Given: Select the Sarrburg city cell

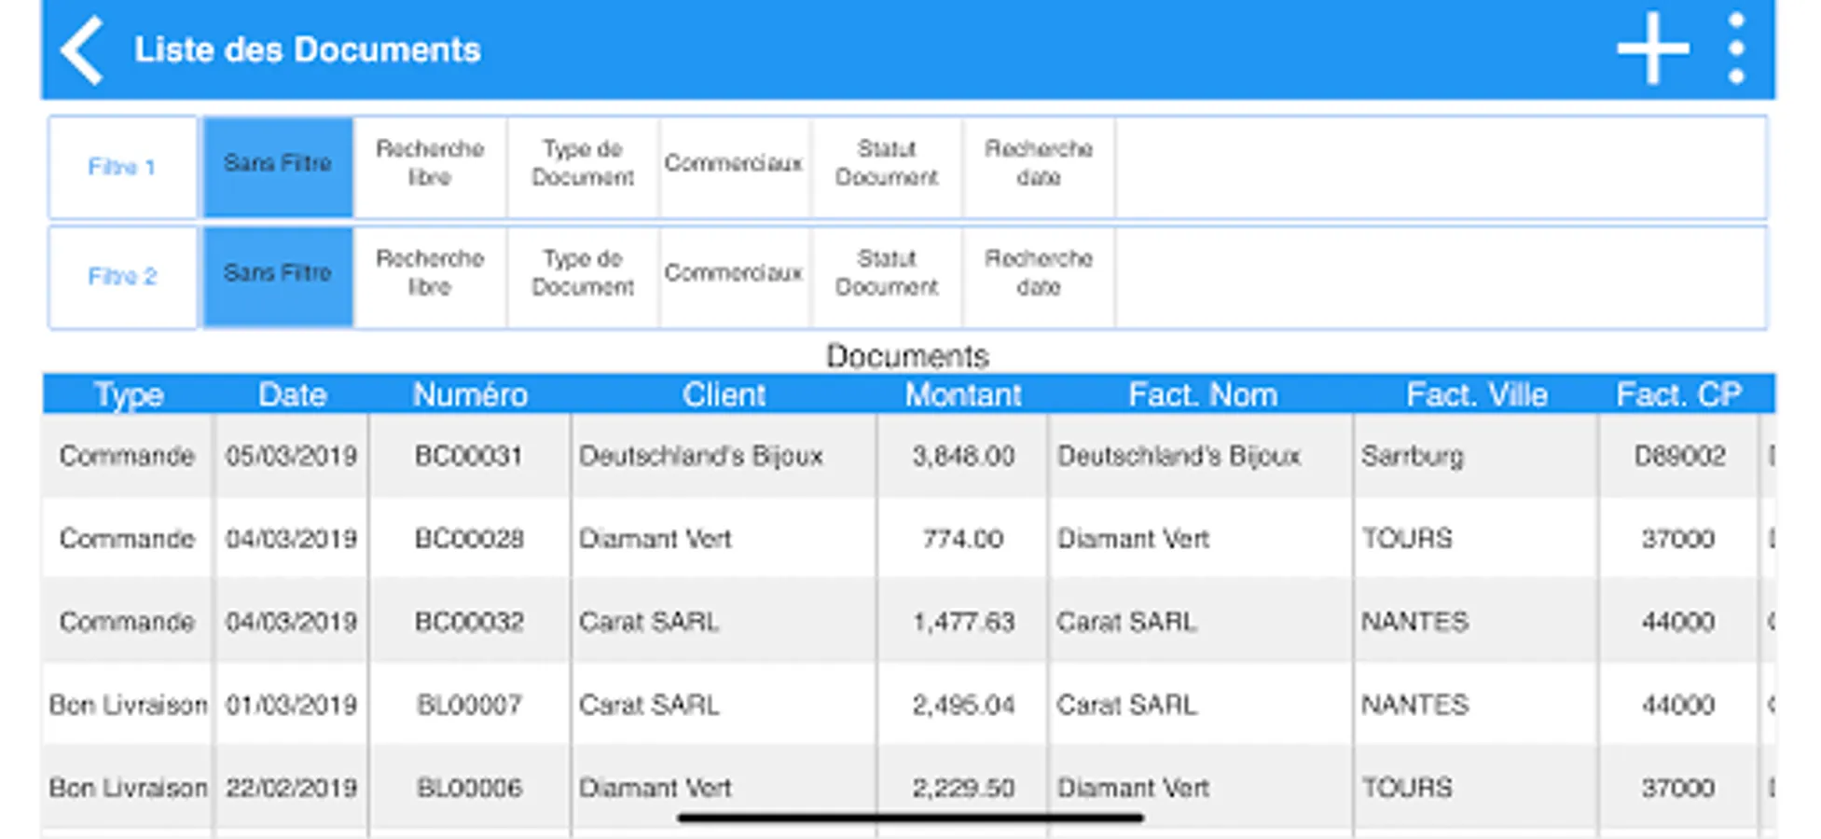Looking at the screenshot, I should coord(1475,456).
